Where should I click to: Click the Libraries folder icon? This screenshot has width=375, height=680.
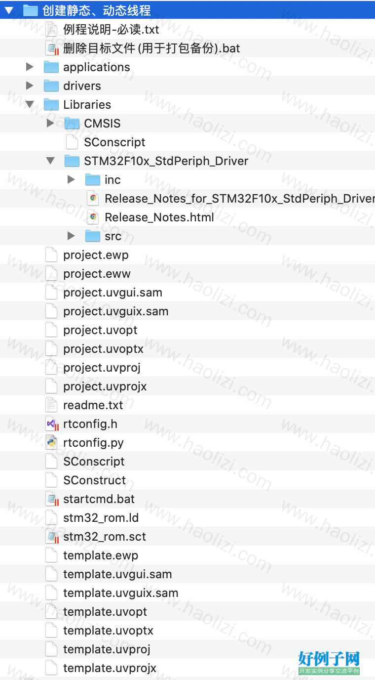(51, 104)
